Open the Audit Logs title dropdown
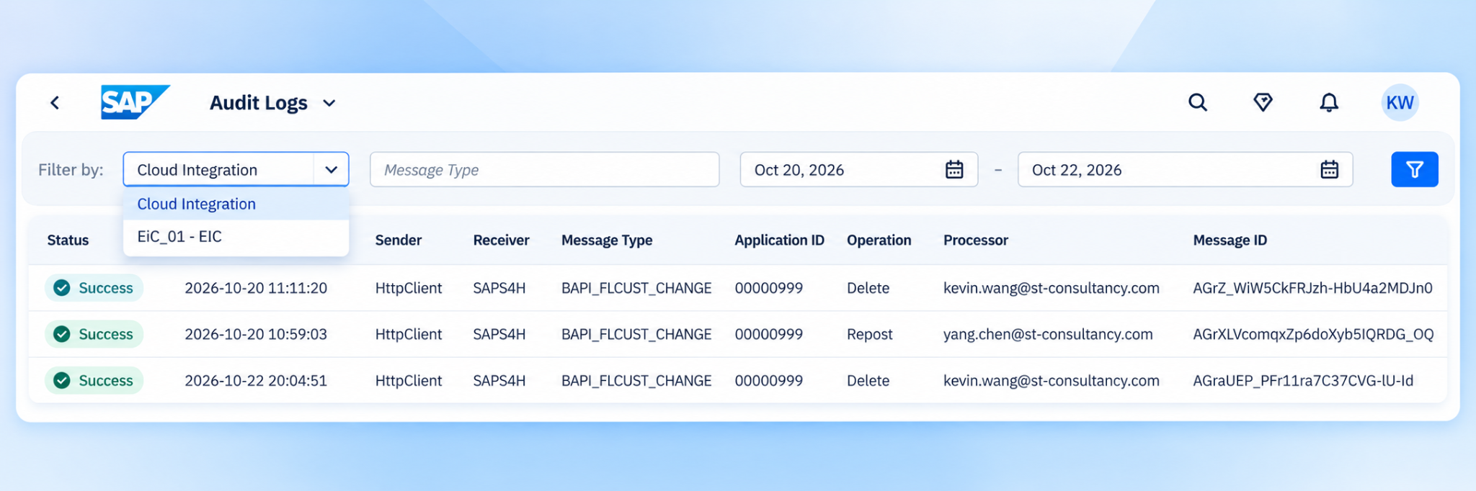 coord(329,104)
